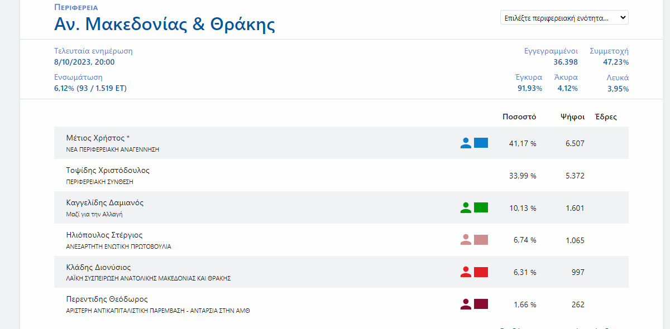This screenshot has width=670, height=329.
Task: Click the red person icon for Κλάδης Διονύσιος
Action: (466, 272)
